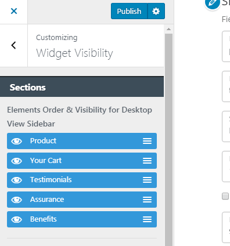Click the Testimonials reorder handle icon
This screenshot has width=230, height=246.
(x=147, y=180)
